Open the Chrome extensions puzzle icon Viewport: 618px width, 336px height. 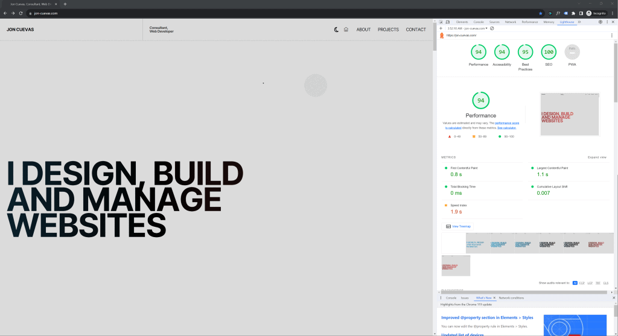(x=573, y=13)
